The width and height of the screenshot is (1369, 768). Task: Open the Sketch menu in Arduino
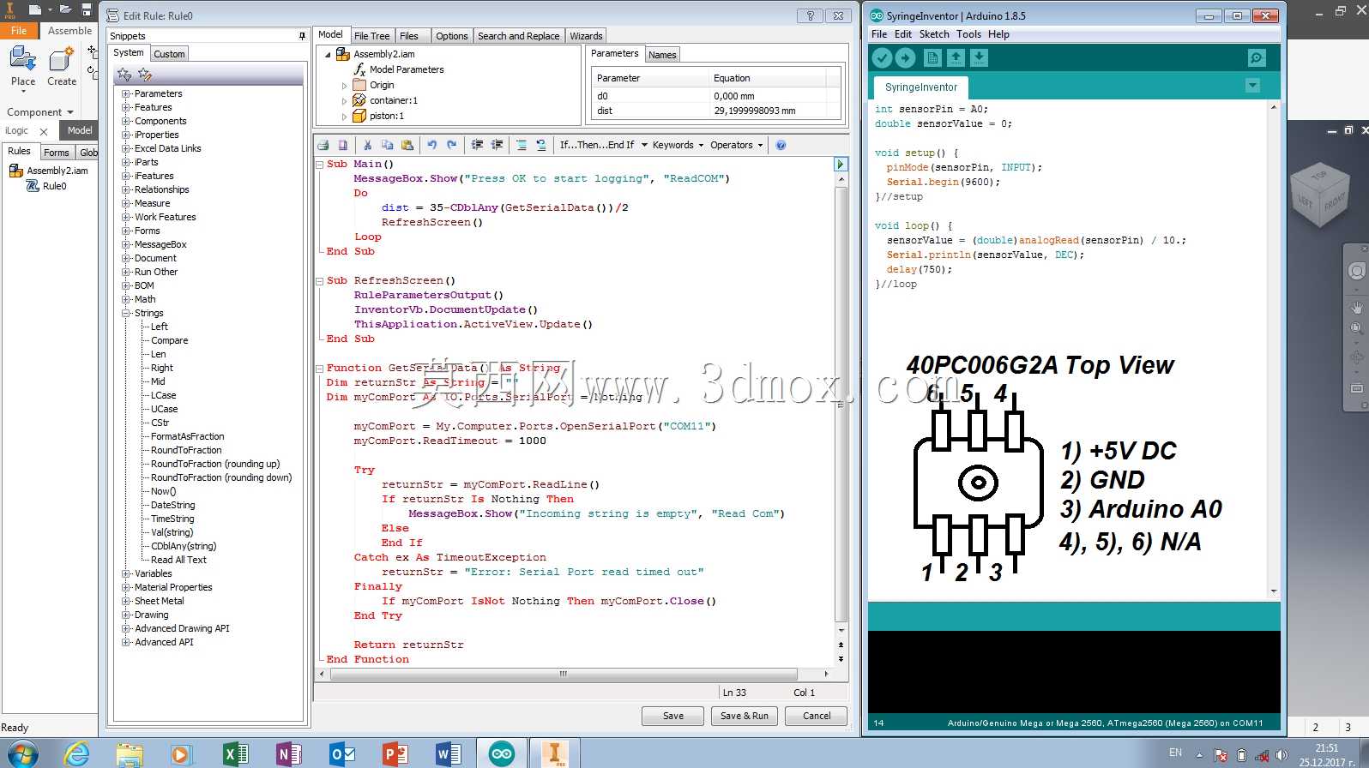pos(934,34)
